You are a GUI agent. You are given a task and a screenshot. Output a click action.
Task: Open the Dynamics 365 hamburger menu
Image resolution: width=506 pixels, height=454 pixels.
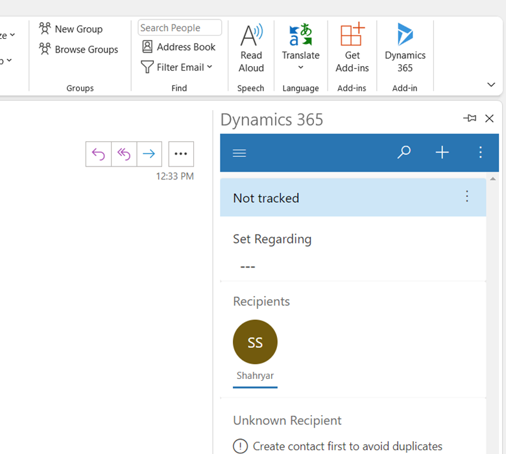click(239, 153)
